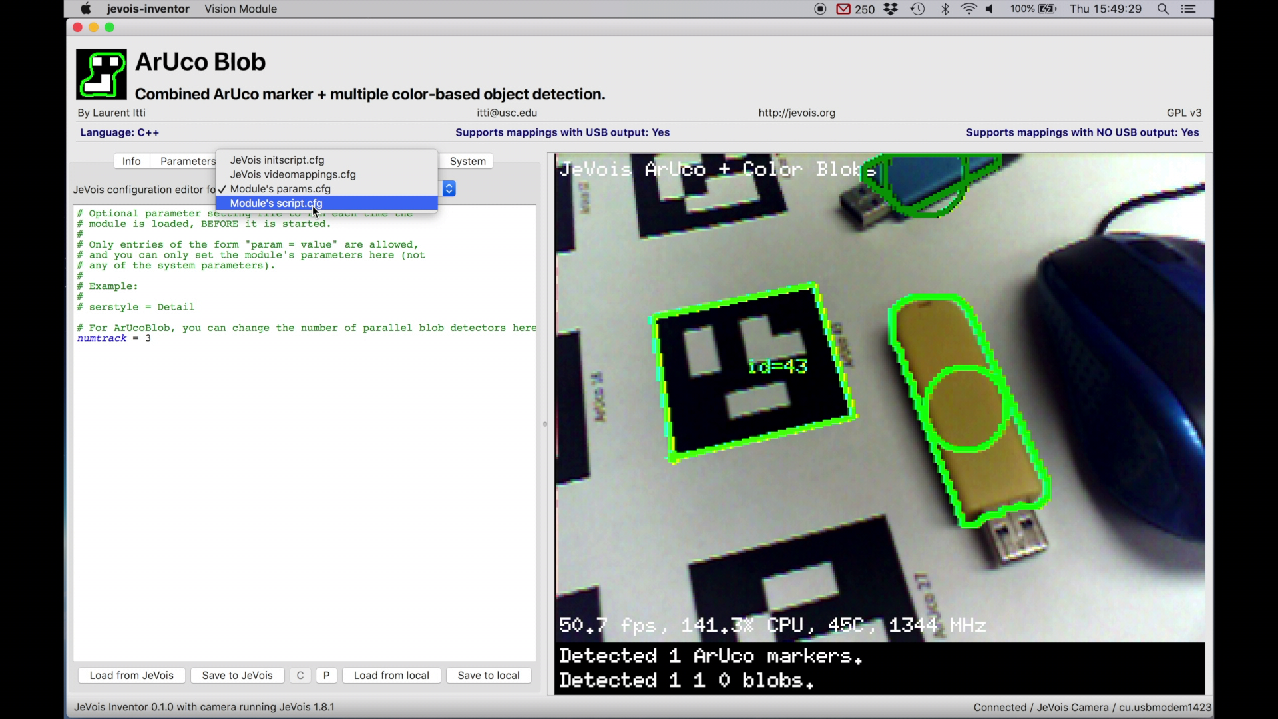The width and height of the screenshot is (1278, 719).
Task: Click the 'By Laurent Itti' author text
Action: [111, 113]
